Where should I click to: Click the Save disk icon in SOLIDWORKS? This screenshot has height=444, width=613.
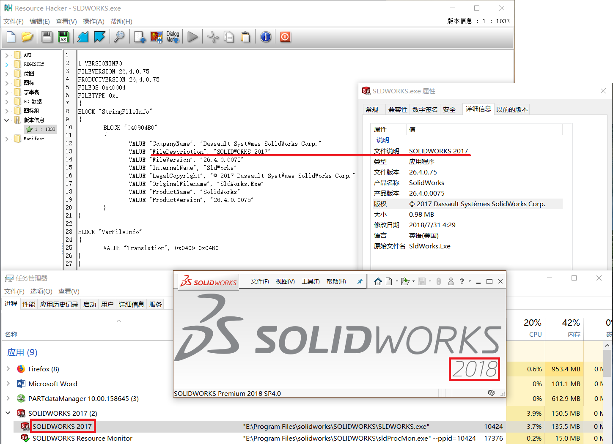point(422,281)
